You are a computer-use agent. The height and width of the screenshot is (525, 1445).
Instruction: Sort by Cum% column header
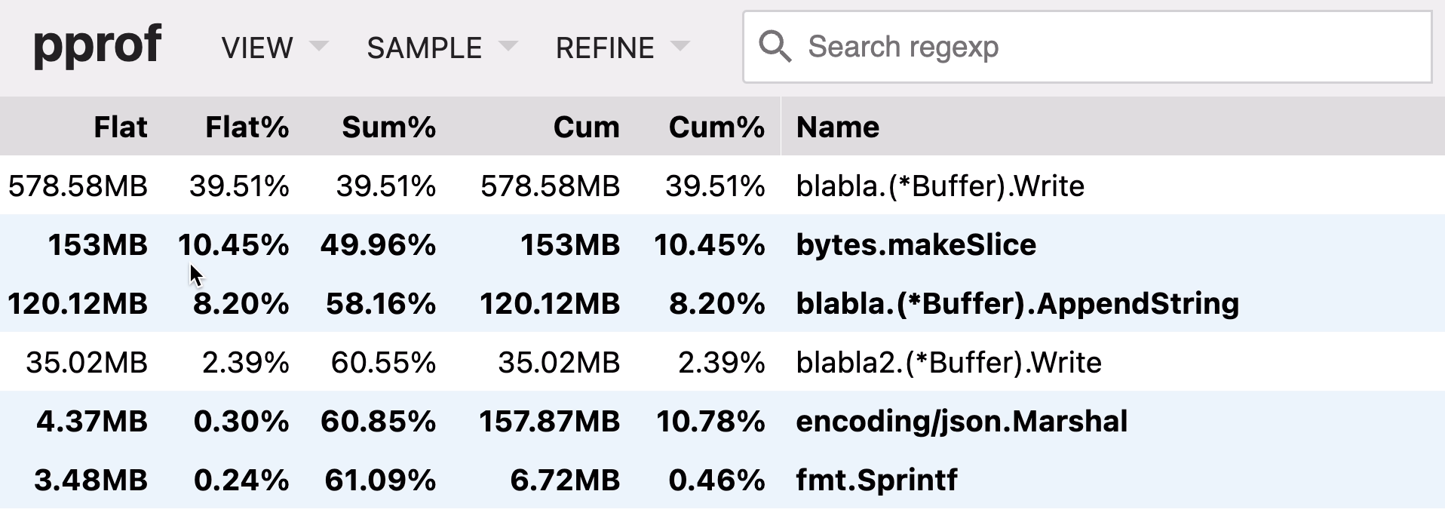[x=716, y=127]
